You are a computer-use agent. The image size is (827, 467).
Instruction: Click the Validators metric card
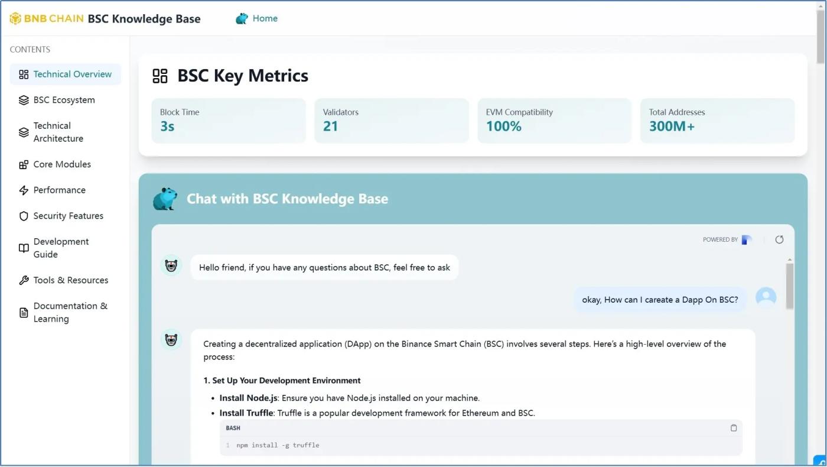tap(391, 121)
